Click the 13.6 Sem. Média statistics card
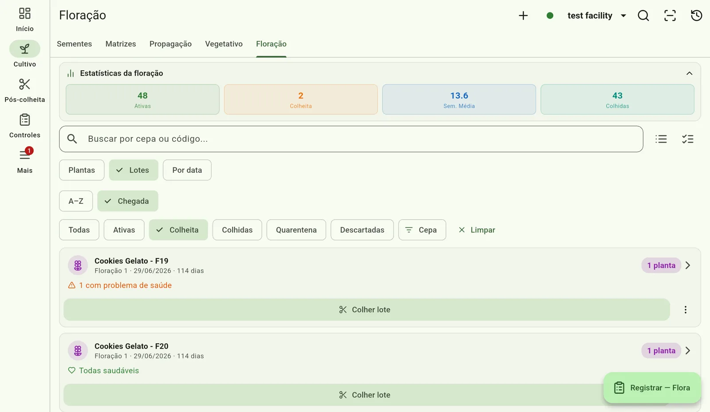710x412 pixels. pyautogui.click(x=459, y=100)
